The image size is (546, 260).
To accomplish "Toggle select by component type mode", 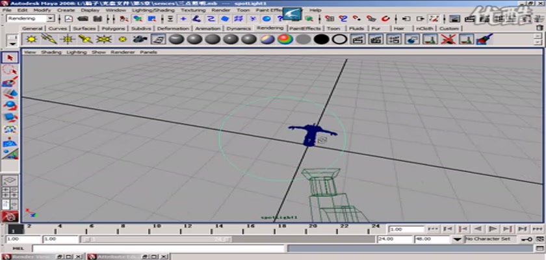I will point(152,18).
